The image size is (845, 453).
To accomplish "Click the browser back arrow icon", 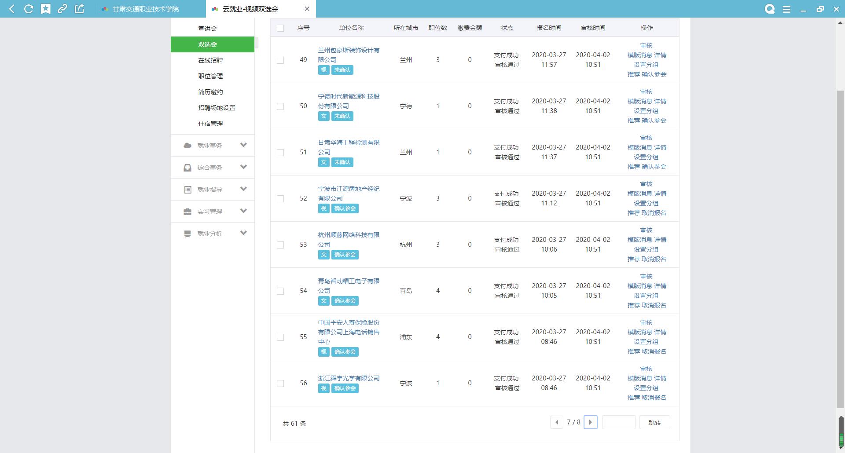I will (x=12, y=9).
